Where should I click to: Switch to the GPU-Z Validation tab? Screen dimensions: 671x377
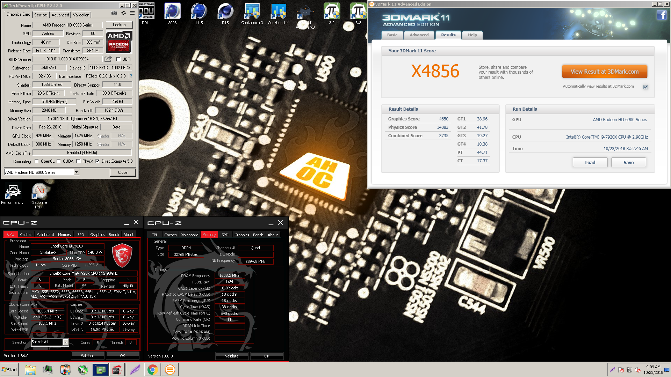tap(81, 15)
